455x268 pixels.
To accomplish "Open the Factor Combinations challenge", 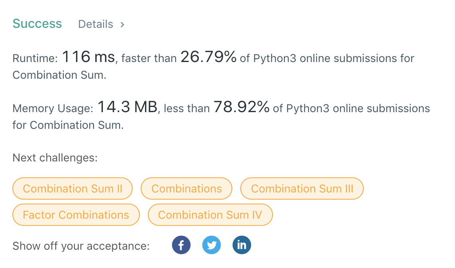I will (x=76, y=215).
